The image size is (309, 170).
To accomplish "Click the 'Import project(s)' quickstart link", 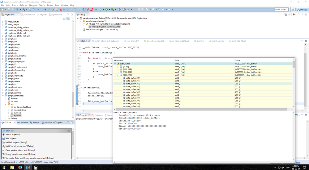I will (x=12, y=135).
